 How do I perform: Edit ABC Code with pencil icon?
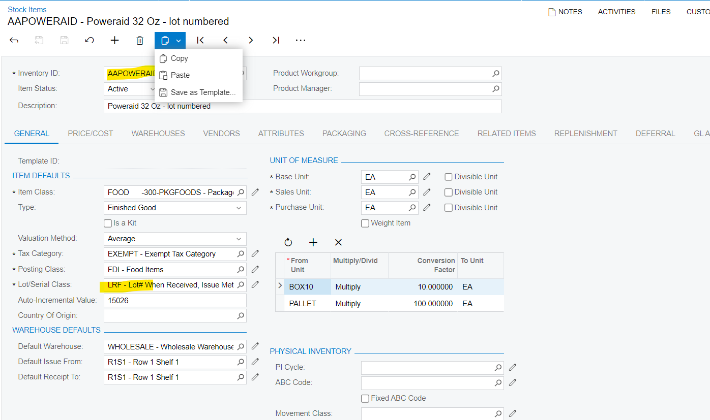coord(513,382)
